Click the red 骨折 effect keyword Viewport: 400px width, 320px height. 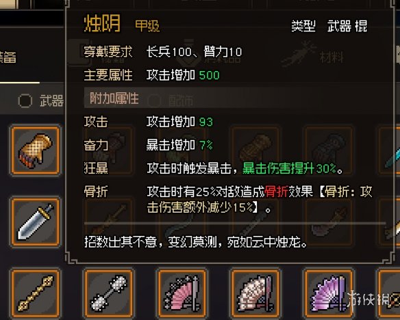pos(276,191)
